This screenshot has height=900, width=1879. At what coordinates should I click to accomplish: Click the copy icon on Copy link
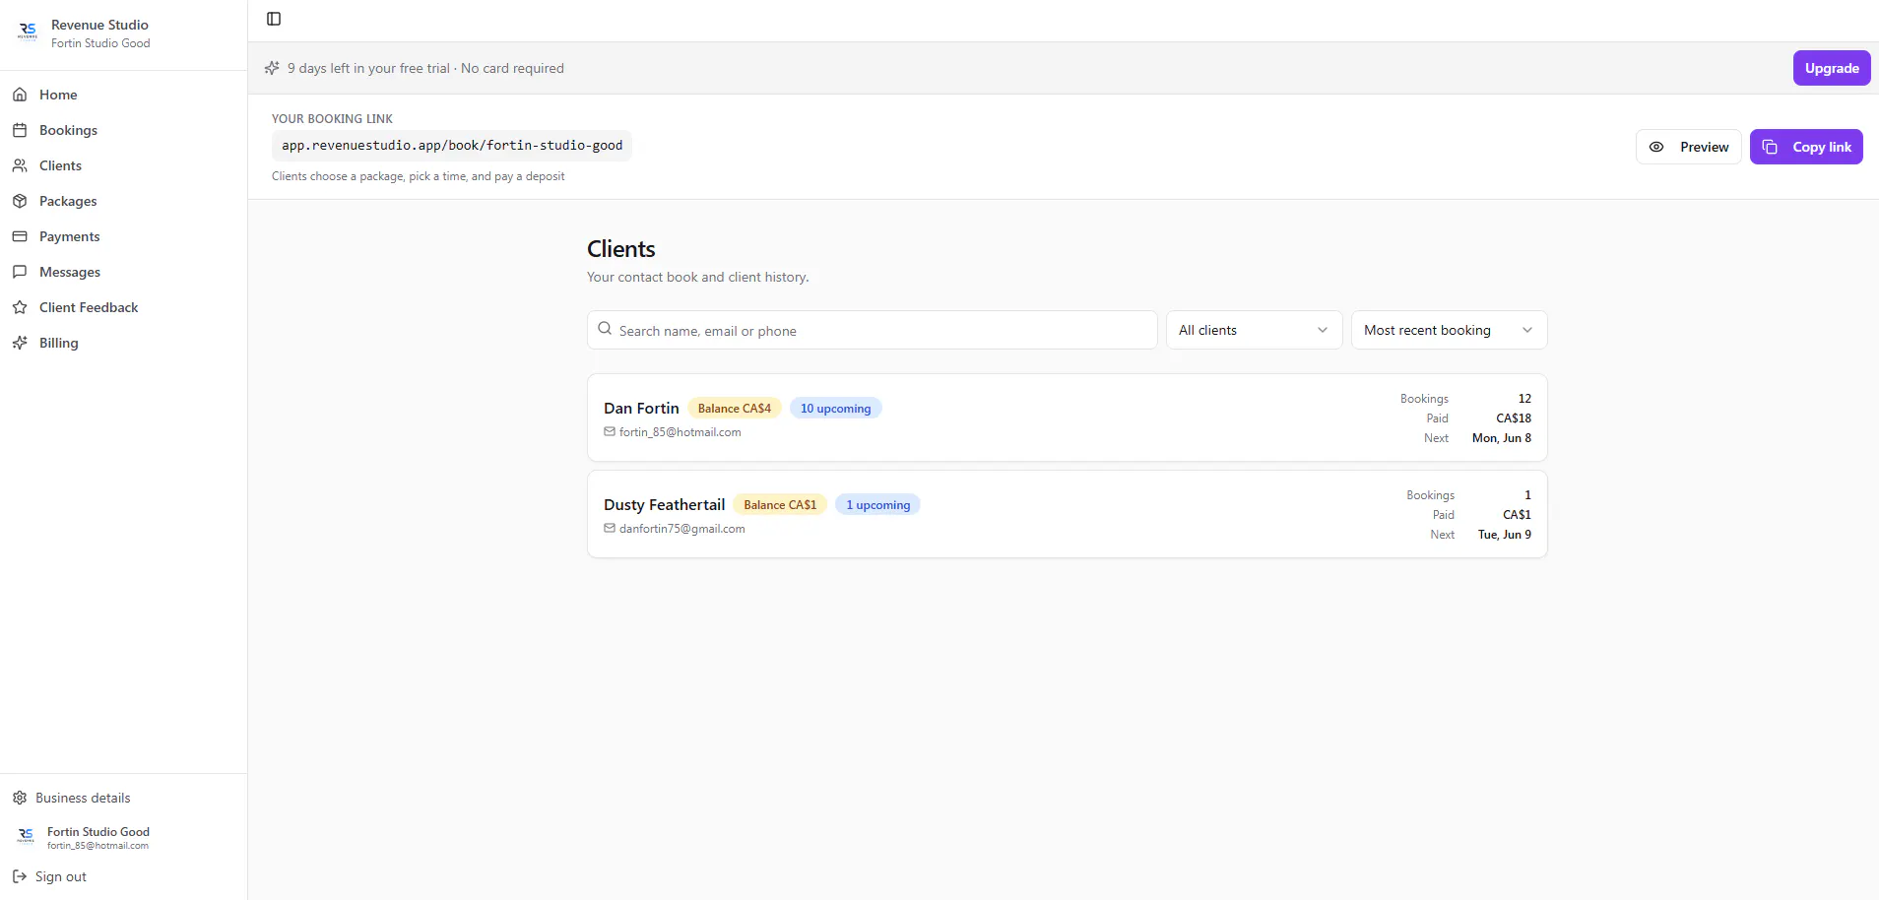pyautogui.click(x=1770, y=147)
